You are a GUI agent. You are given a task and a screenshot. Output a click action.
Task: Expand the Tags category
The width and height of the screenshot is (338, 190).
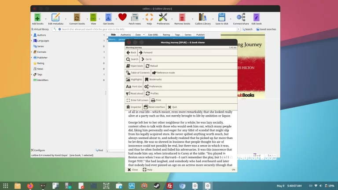(31, 74)
